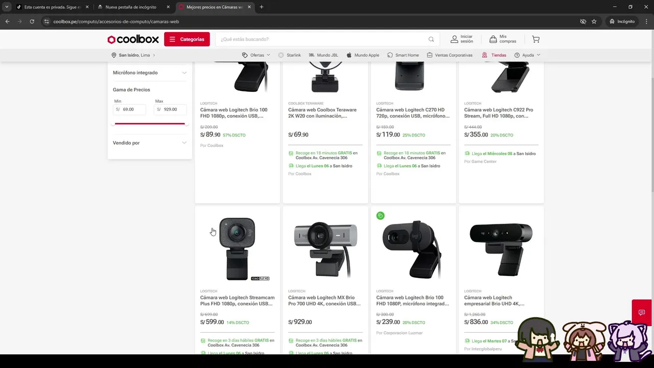Open a new browser tab with plus icon
Image resolution: width=654 pixels, height=368 pixels.
(x=262, y=7)
